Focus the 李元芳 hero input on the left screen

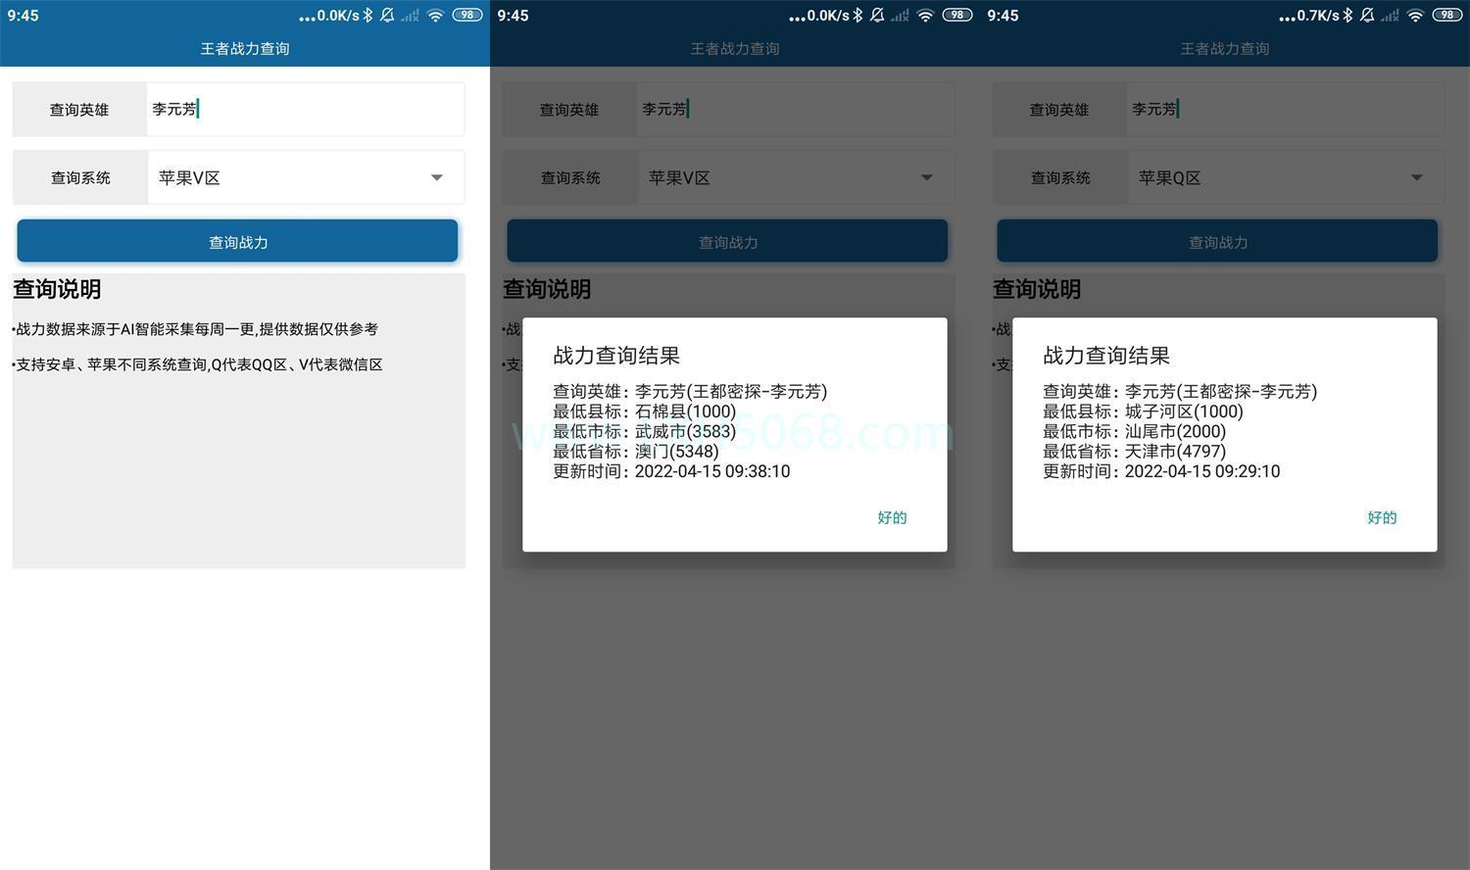click(306, 109)
